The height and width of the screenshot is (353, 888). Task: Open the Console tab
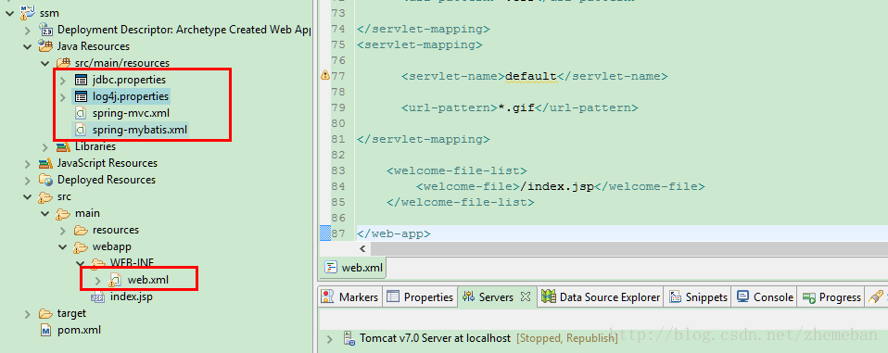[x=765, y=297]
